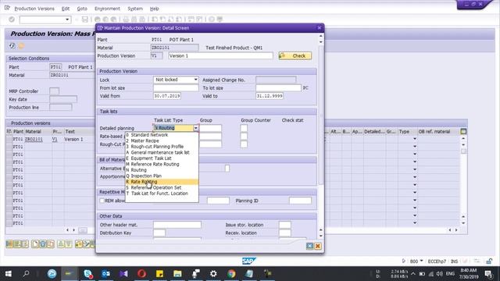Viewport: 500px width, 281px height.
Task: Click the yellow Check button
Action: 295,55
